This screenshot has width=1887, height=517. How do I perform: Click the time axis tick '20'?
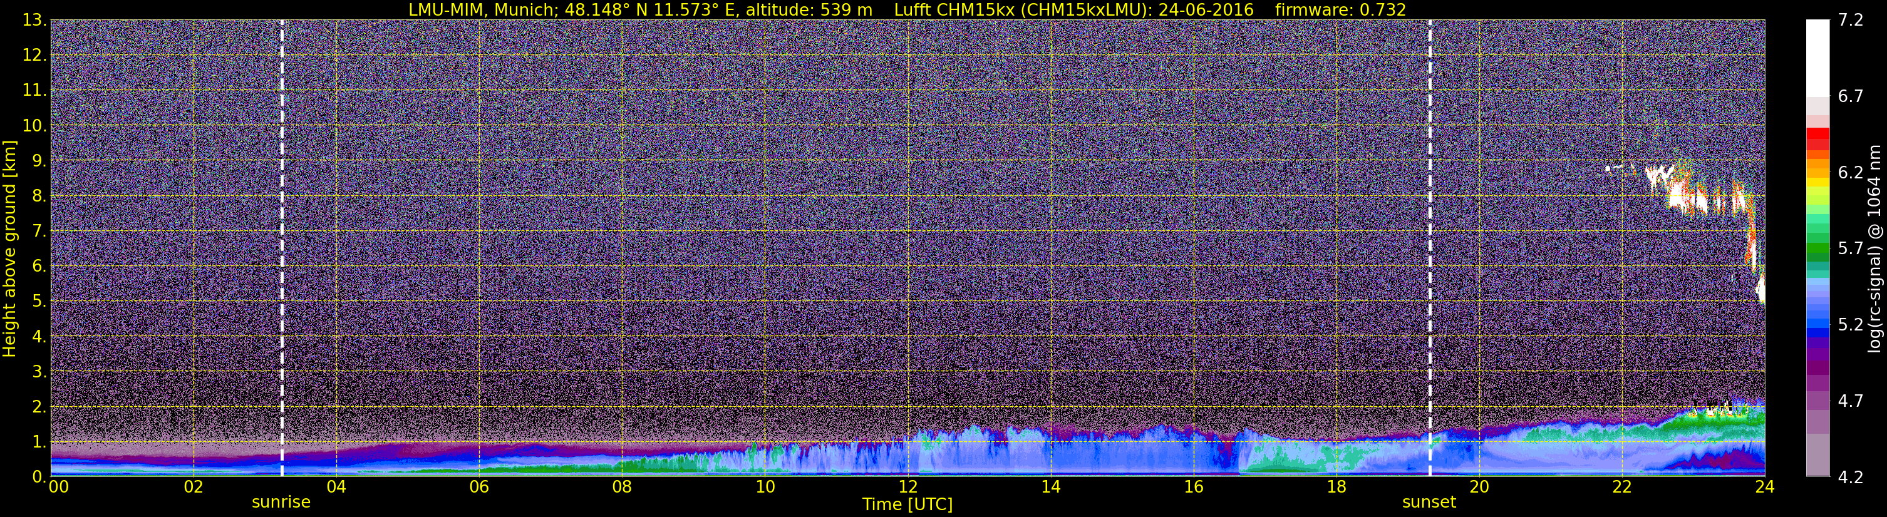pyautogui.click(x=1479, y=487)
